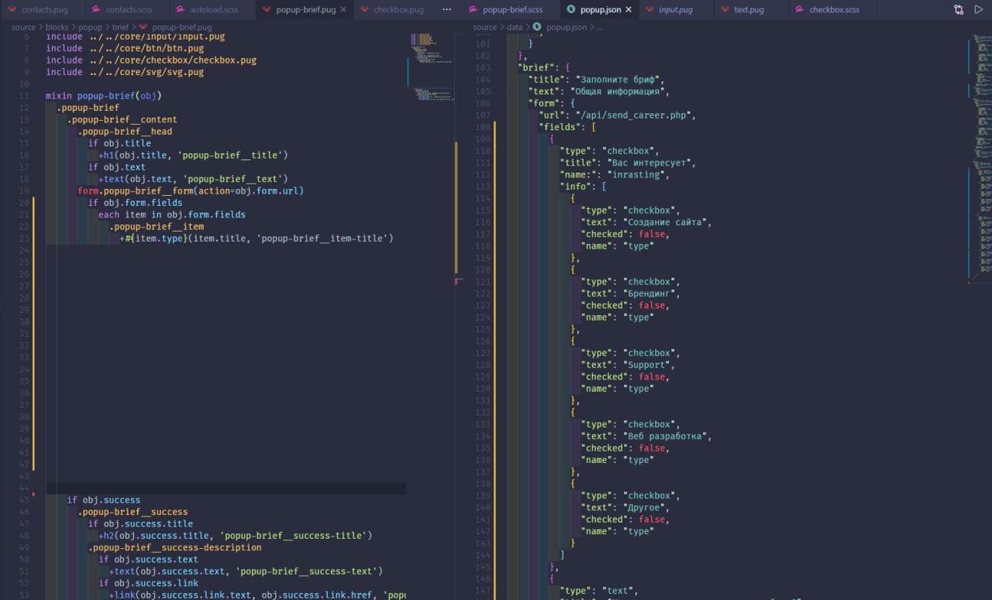
Task: Click the 'if obj.success.link' line
Action: coord(148,583)
